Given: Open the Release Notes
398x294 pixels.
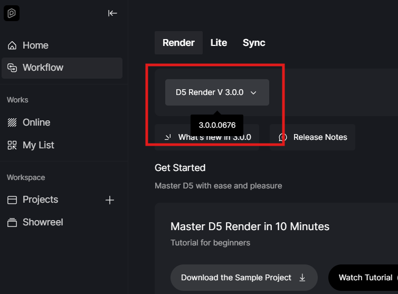Looking at the screenshot, I should [x=320, y=137].
